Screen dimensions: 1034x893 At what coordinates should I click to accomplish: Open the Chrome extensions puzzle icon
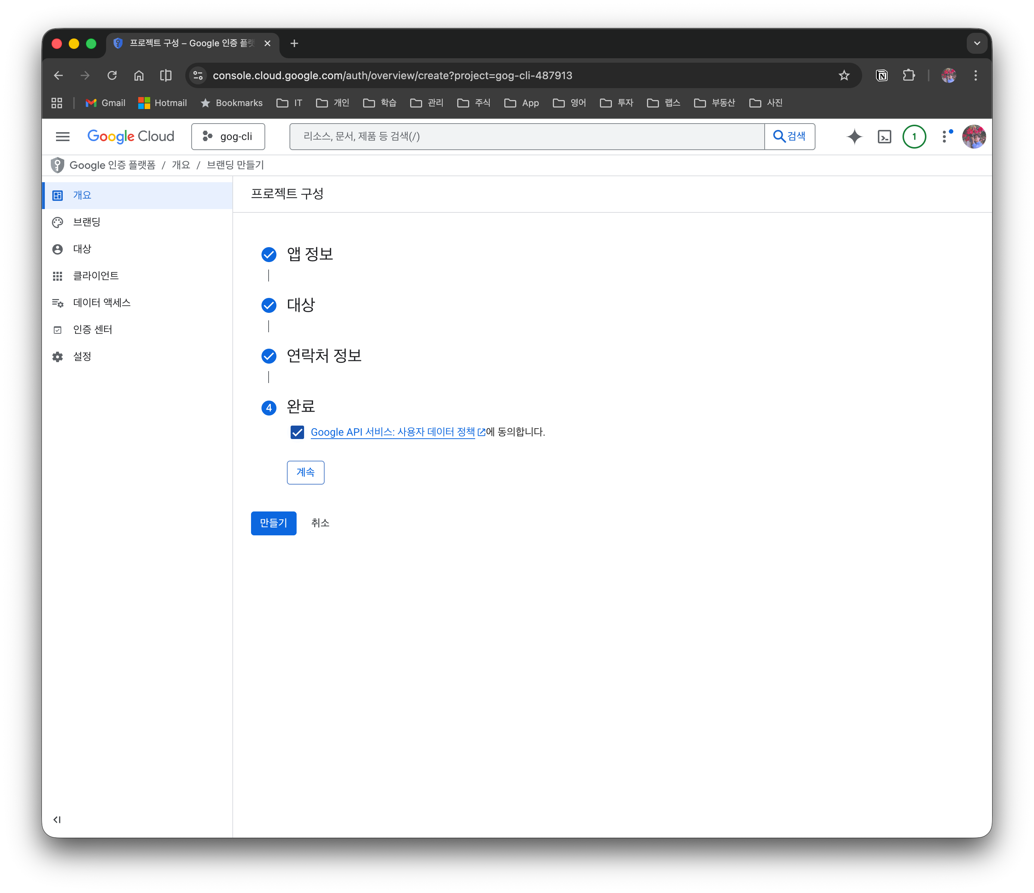909,75
